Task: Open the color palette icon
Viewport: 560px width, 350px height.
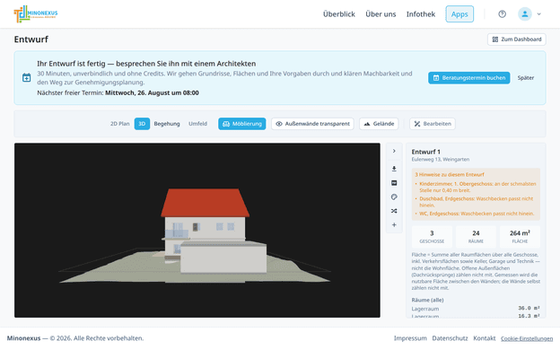Action: point(394,197)
